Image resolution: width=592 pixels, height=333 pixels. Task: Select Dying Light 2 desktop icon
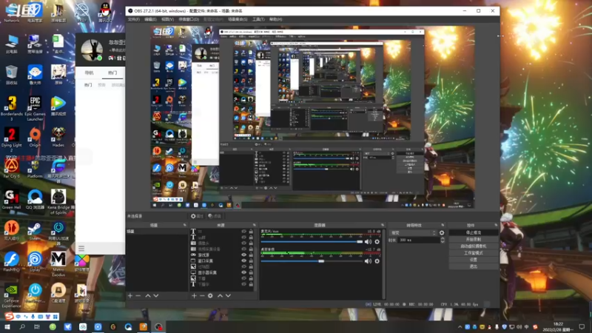tap(12, 140)
